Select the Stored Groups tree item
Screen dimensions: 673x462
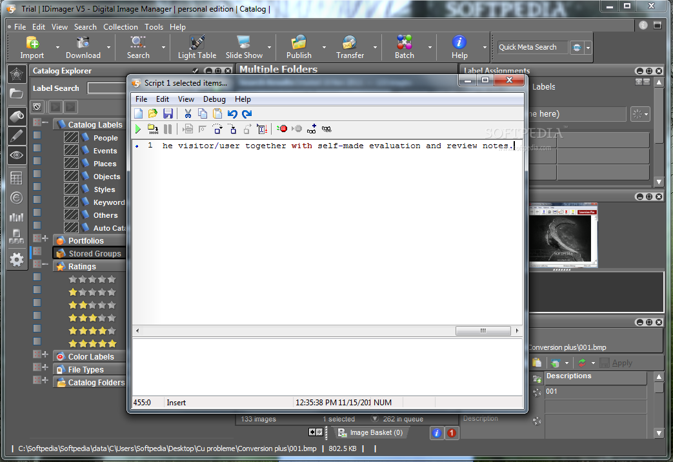89,253
